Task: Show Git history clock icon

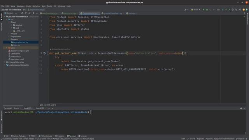Action: [233, 10]
